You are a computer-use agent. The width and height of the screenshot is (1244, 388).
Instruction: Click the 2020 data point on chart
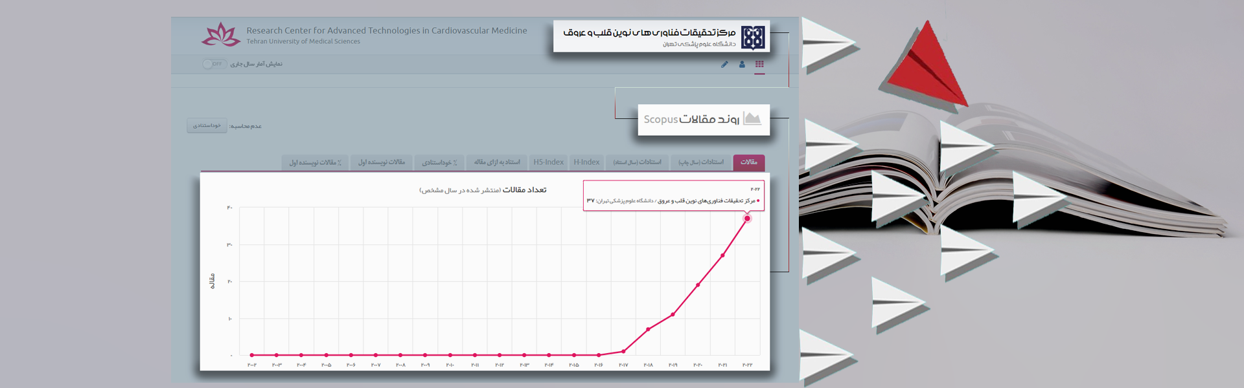(x=698, y=285)
